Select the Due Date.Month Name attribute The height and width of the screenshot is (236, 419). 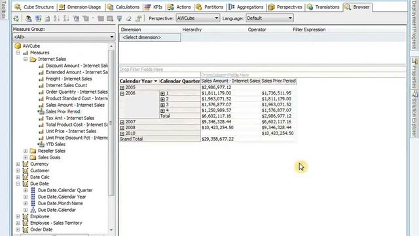(60, 203)
